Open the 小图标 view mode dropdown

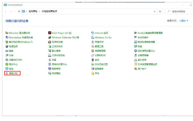[x=184, y=21]
